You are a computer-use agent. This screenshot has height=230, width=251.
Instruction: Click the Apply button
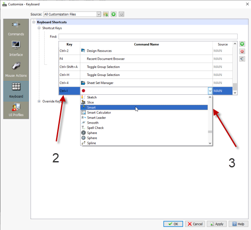coord(217,224)
